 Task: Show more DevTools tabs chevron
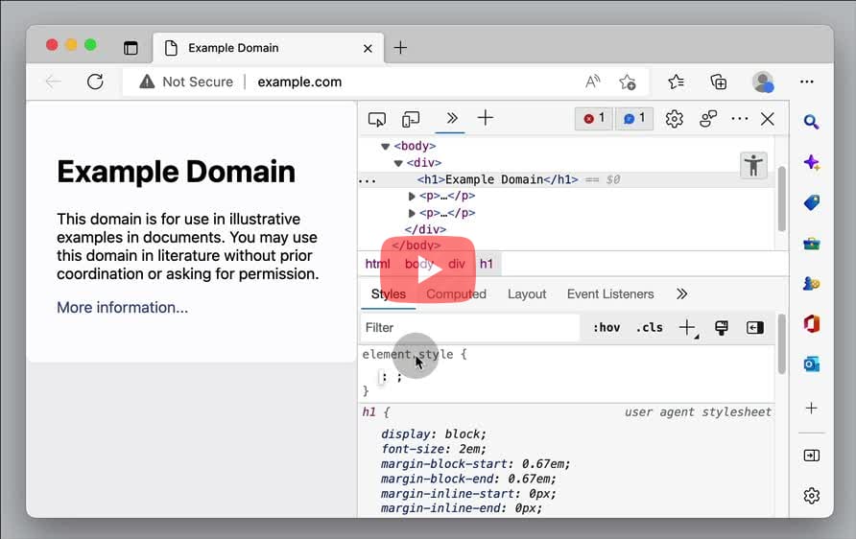click(x=451, y=118)
